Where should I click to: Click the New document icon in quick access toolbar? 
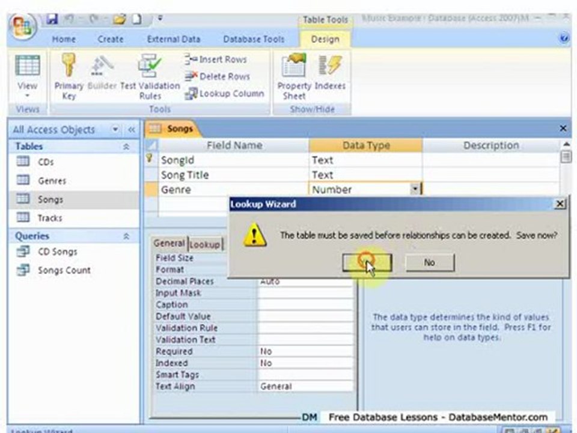[136, 19]
